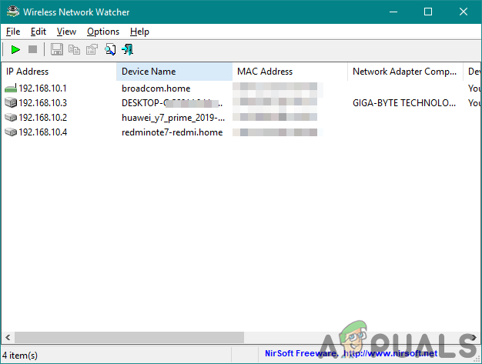Click the scrollbar left arrow
Screen dimensions: 482x364
8,337
